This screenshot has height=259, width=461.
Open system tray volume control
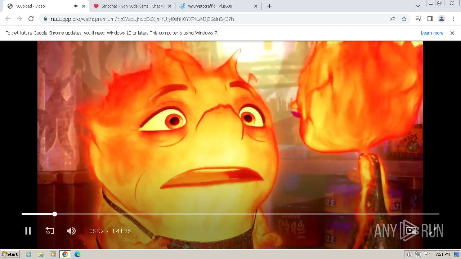coord(409,254)
